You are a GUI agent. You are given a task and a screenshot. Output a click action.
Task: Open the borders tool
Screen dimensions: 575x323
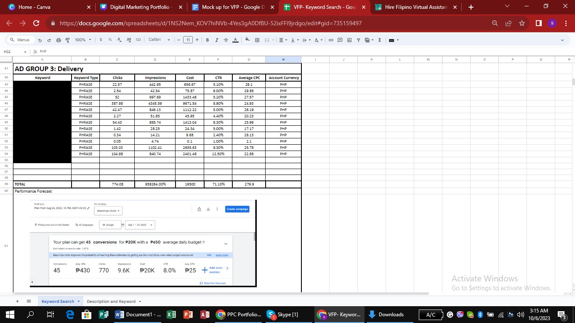click(257, 40)
